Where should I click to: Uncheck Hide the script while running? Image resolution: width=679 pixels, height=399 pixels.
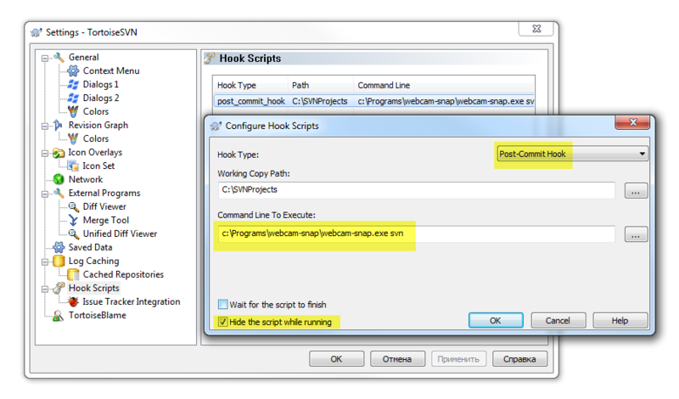coord(222,322)
